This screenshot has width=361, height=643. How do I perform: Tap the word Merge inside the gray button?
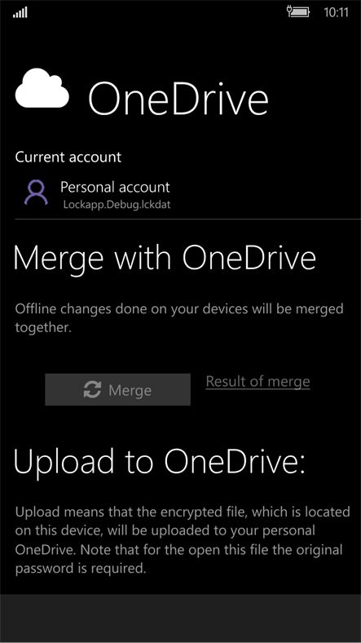point(130,390)
